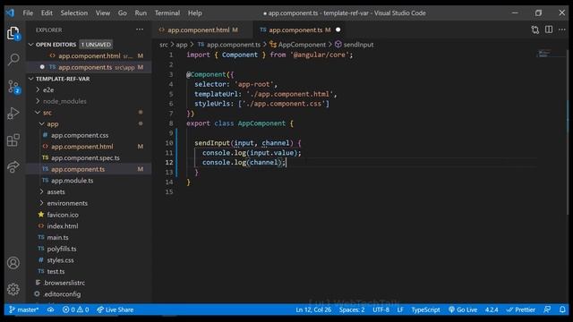Screen dimensions: 573x322
Task: Click AppComponent in breadcrumb
Action: coord(297,45)
